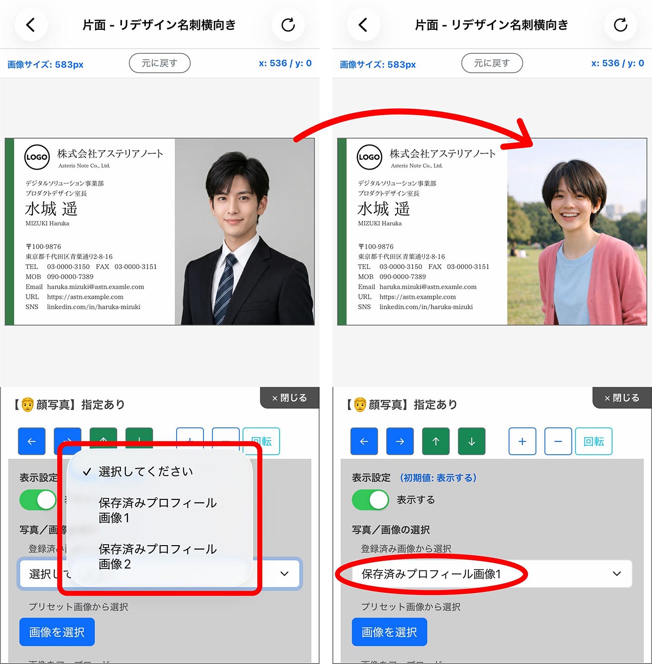Shrink photo with minus button, right screen
The width and height of the screenshot is (652, 664).
[558, 441]
